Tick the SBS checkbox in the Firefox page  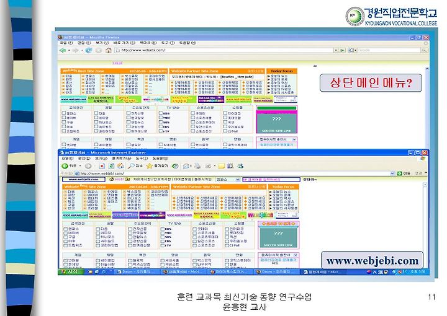pos(161,122)
